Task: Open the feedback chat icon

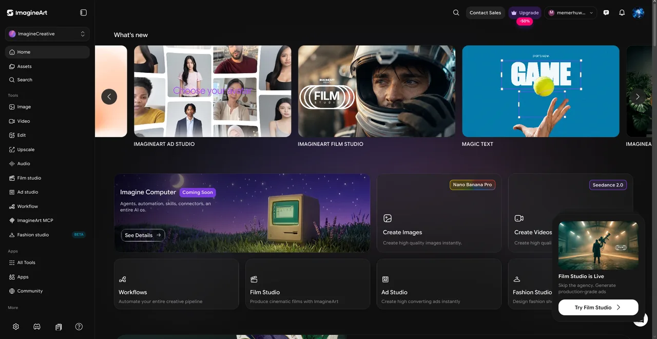Action: click(x=606, y=13)
